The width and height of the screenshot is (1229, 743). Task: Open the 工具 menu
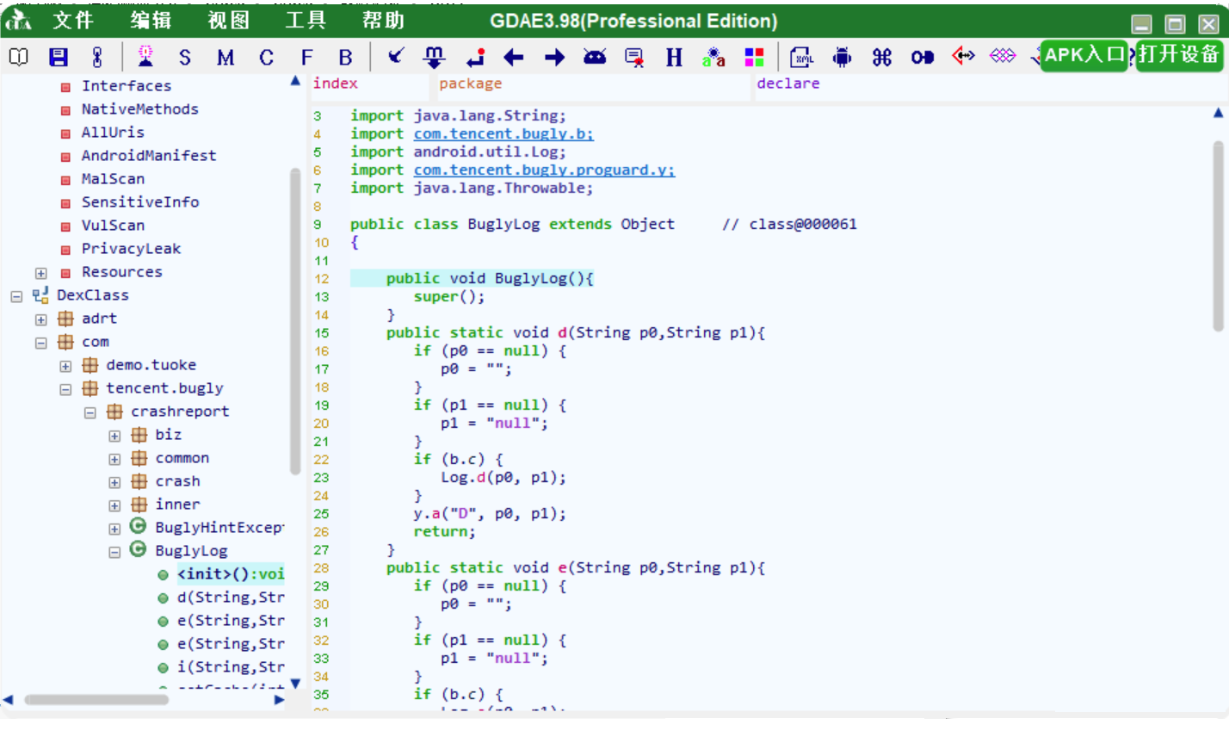point(306,21)
